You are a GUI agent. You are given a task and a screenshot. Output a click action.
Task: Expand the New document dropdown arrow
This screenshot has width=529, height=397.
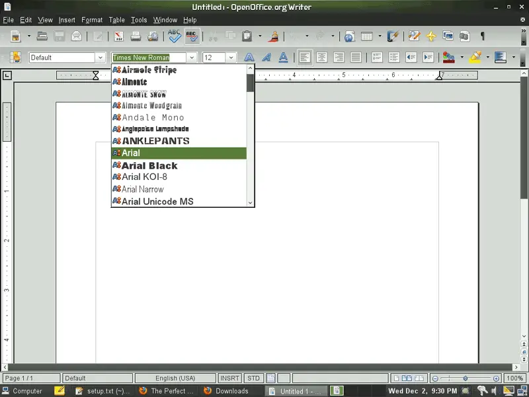click(28, 36)
